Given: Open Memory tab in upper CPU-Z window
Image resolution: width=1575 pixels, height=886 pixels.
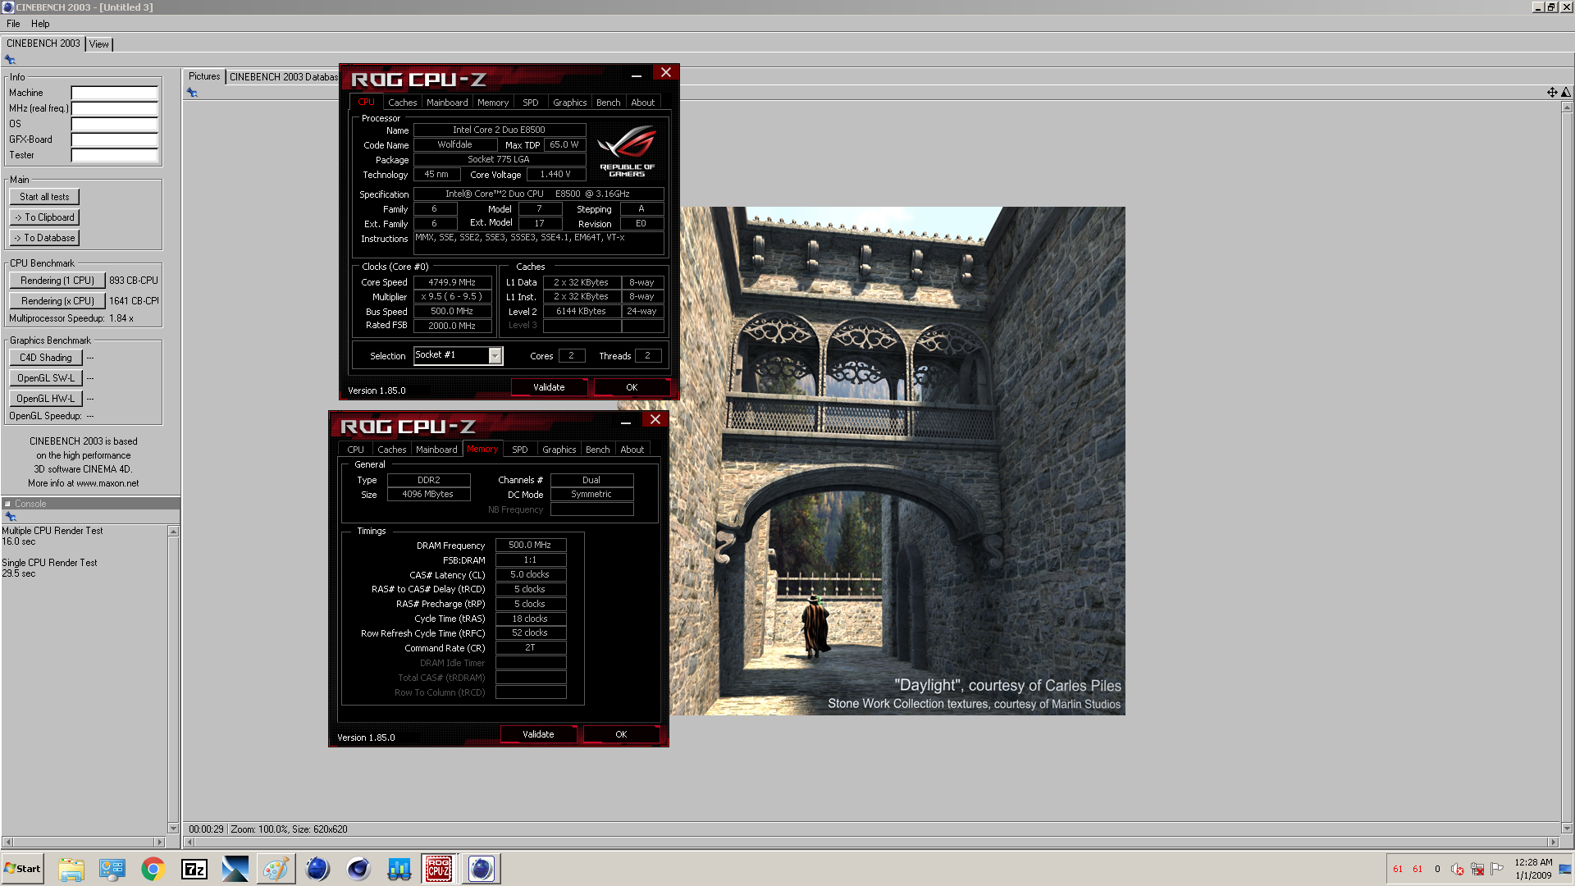Looking at the screenshot, I should (x=493, y=103).
